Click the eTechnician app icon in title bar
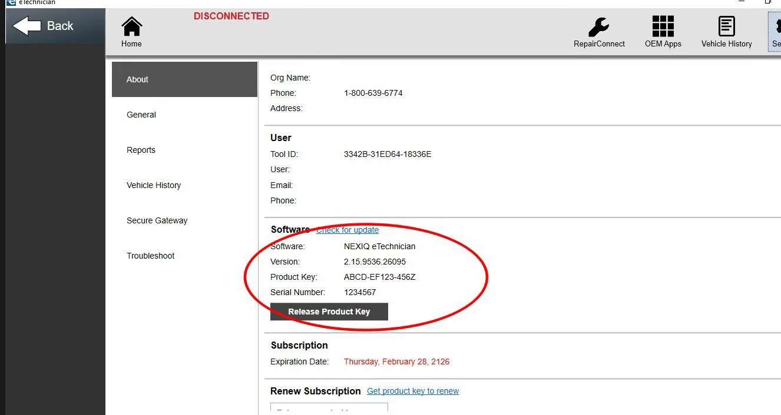781x415 pixels. point(10,2)
